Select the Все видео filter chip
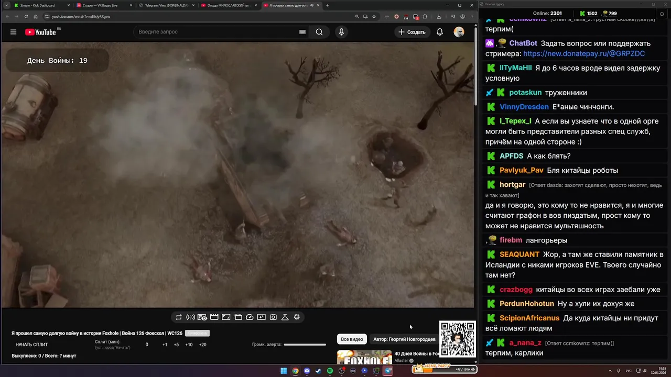Image resolution: width=671 pixels, height=377 pixels. point(352,339)
